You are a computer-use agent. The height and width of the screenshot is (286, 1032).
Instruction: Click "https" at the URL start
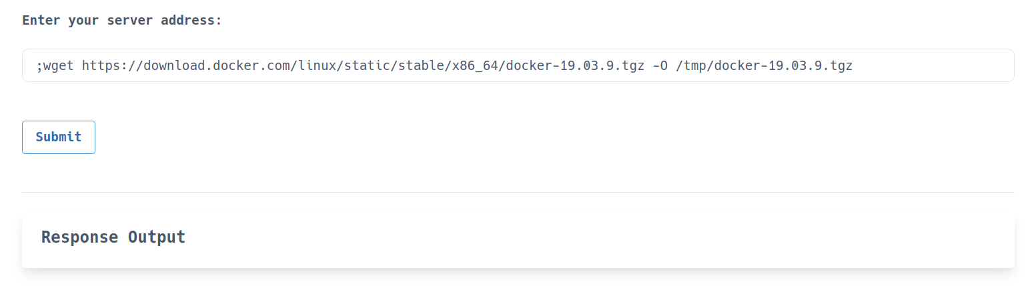(x=101, y=65)
